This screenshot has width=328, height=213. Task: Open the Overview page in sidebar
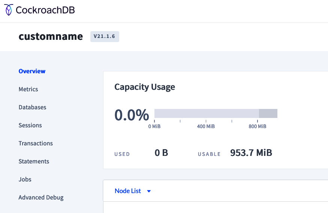(x=32, y=71)
